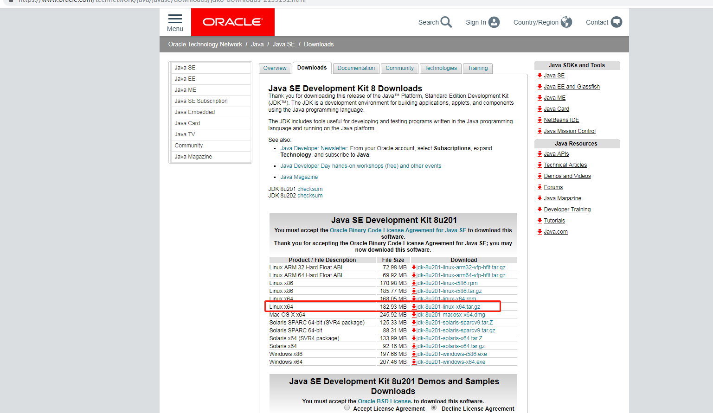Click Oracle Technology Network breadcrumb
This screenshot has height=413, width=713.
[x=205, y=44]
